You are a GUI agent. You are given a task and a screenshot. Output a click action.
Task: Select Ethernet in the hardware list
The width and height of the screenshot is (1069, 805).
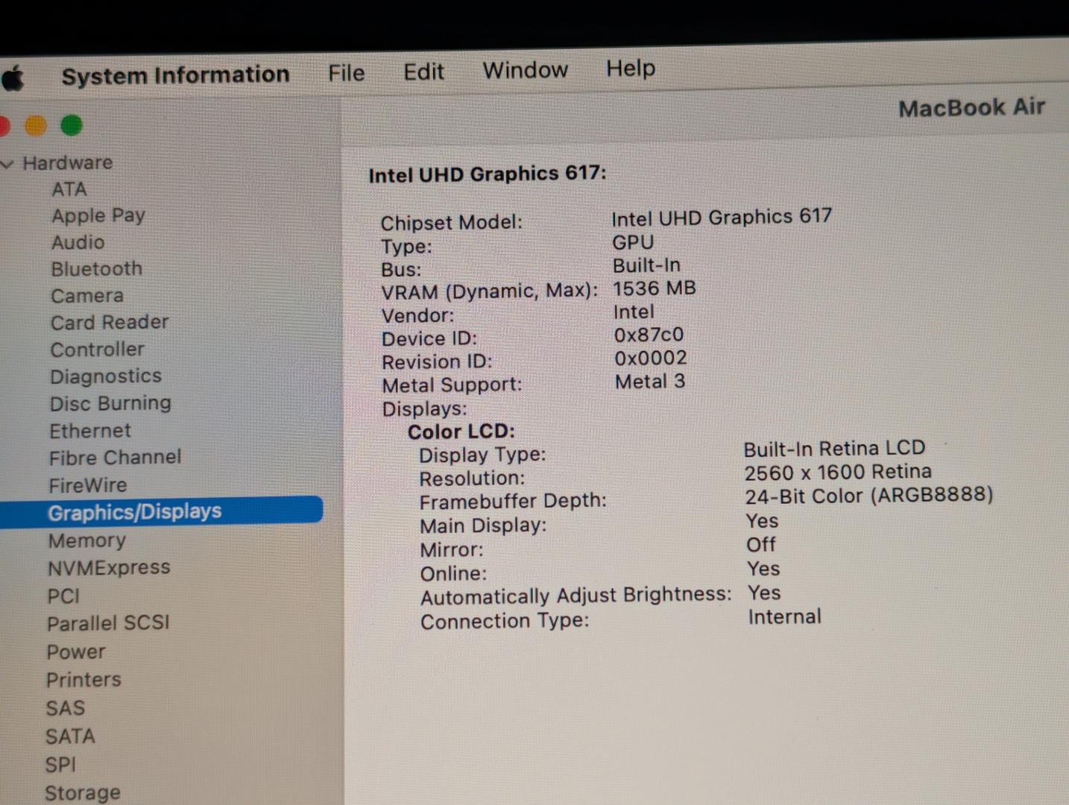tap(90, 431)
